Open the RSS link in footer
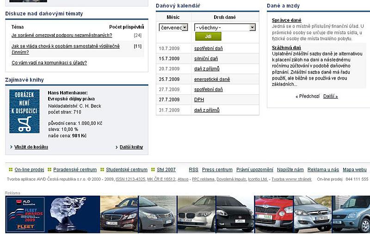Viewport: 370px width, 234px height. (193, 170)
